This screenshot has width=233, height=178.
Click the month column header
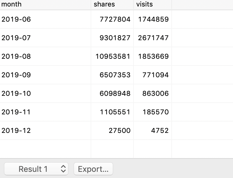[x=11, y=4]
